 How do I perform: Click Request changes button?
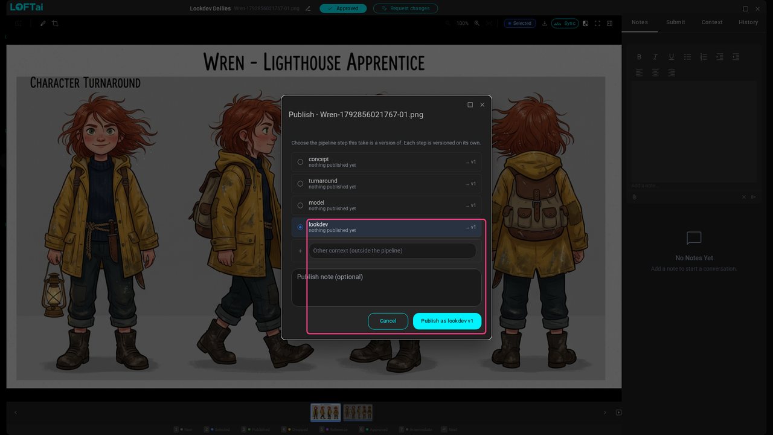(405, 8)
